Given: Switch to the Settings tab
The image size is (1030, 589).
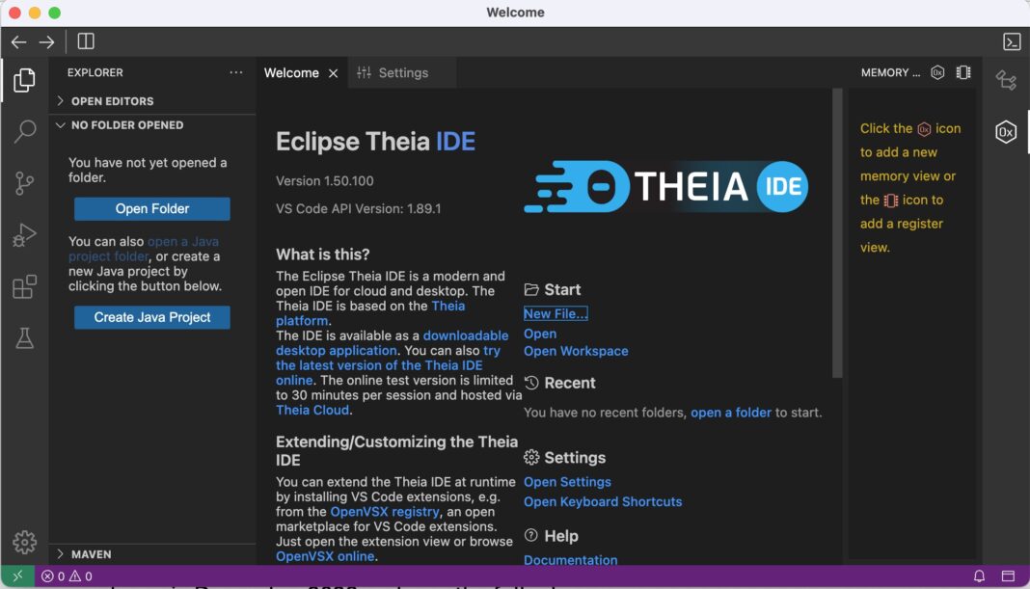Looking at the screenshot, I should pyautogui.click(x=398, y=72).
